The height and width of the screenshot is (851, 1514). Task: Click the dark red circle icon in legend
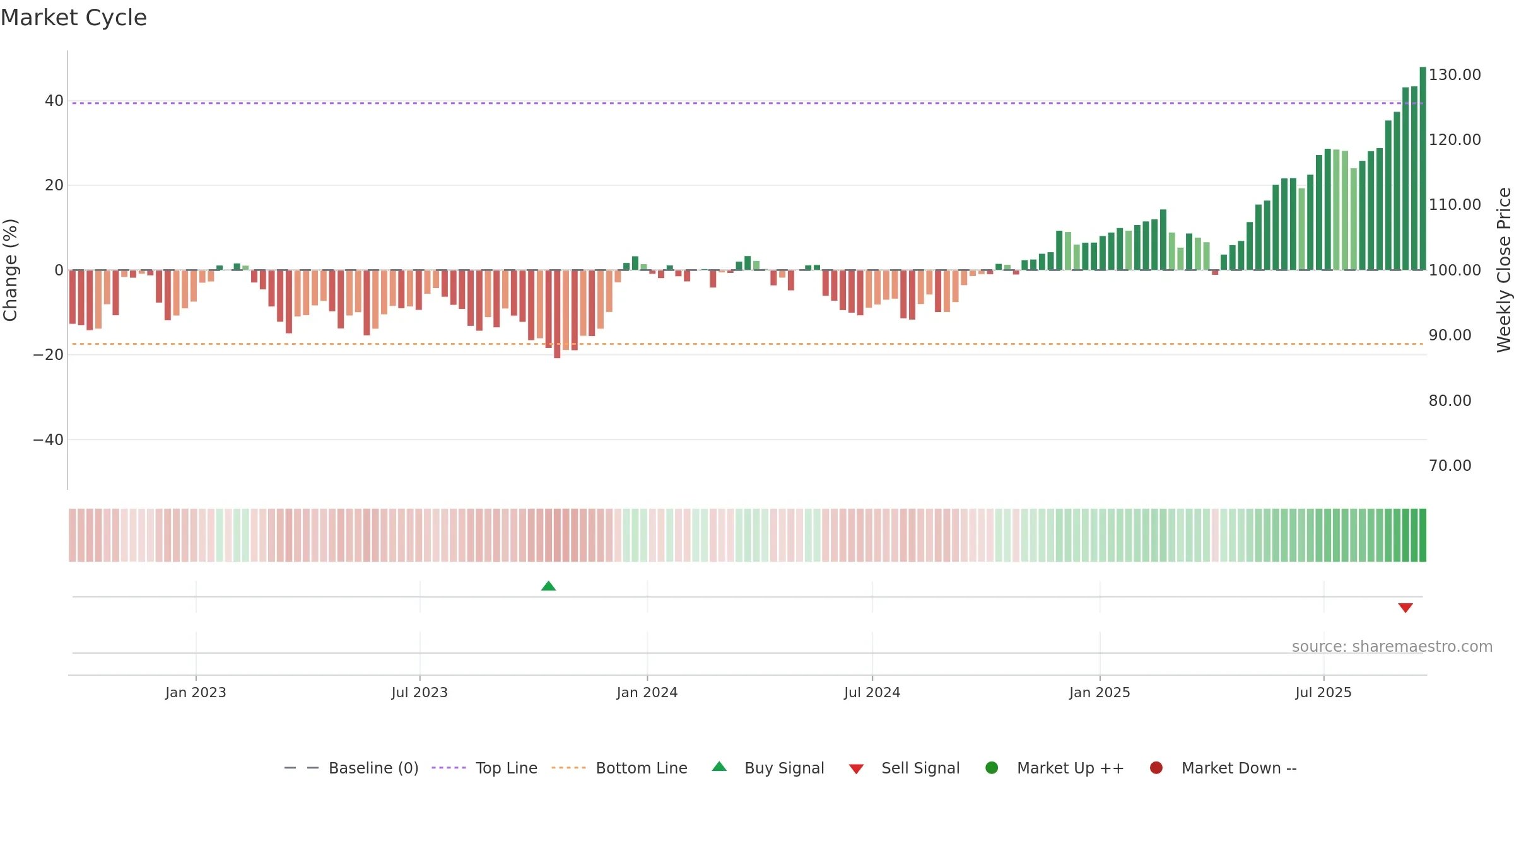(1156, 768)
